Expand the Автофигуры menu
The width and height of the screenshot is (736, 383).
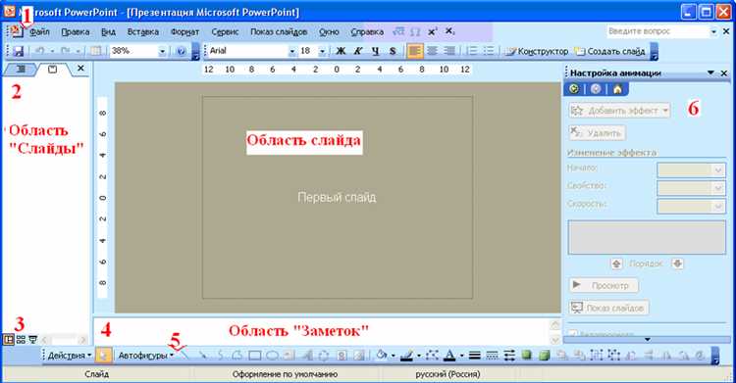pyautogui.click(x=145, y=356)
